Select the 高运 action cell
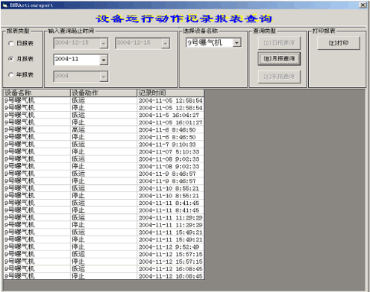This screenshot has width=370, height=292. coord(104,130)
